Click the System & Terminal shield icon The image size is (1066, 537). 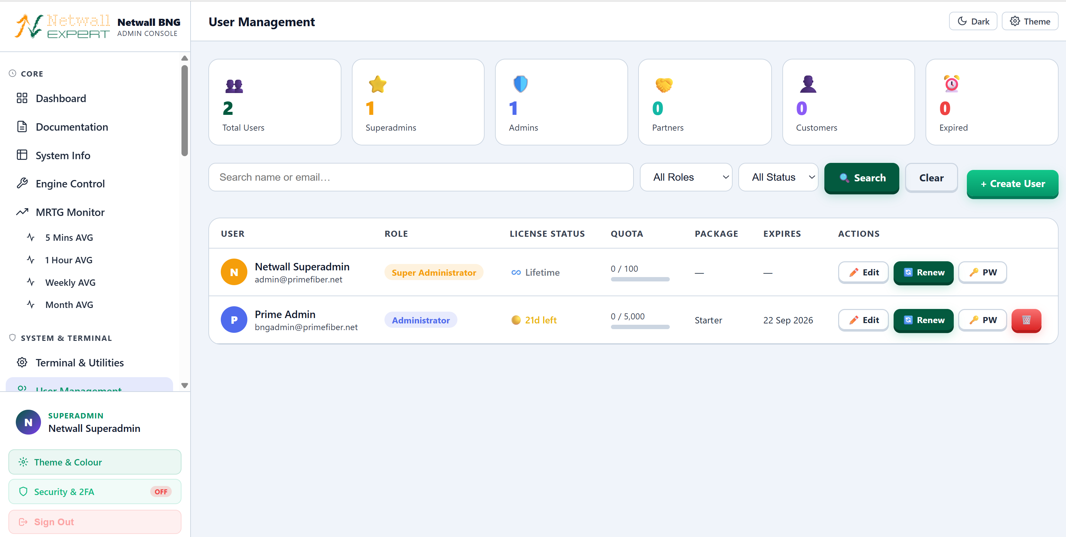click(x=12, y=338)
